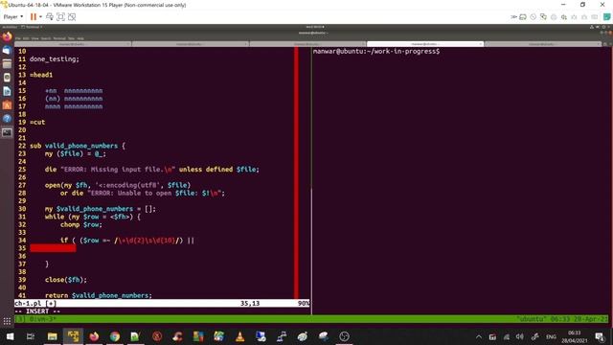
Task: Pause the virtual machine in VMware Player
Action: pos(34,17)
